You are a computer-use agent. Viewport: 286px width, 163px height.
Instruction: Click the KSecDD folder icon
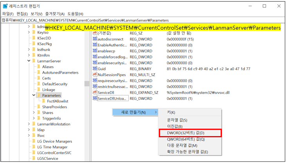click(x=34, y=38)
